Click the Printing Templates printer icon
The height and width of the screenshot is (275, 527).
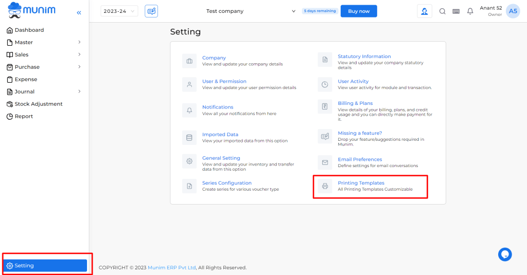pos(325,186)
